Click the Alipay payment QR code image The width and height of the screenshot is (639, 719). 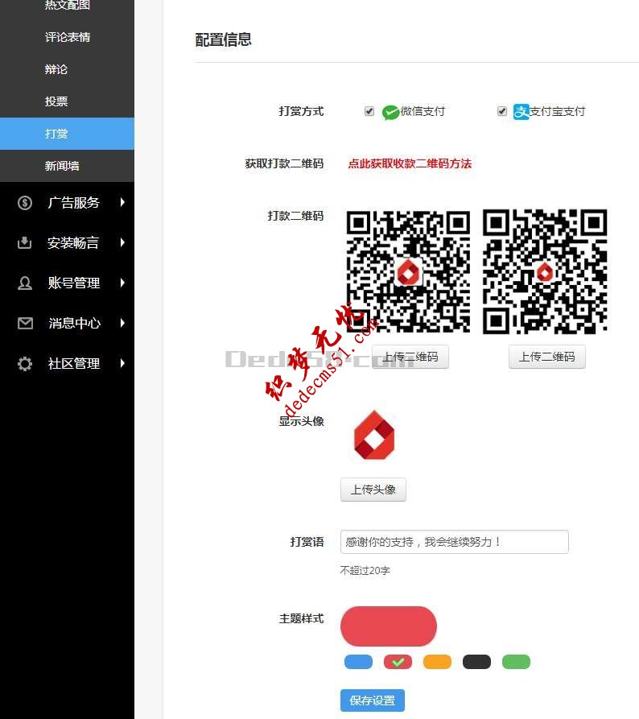(x=545, y=271)
